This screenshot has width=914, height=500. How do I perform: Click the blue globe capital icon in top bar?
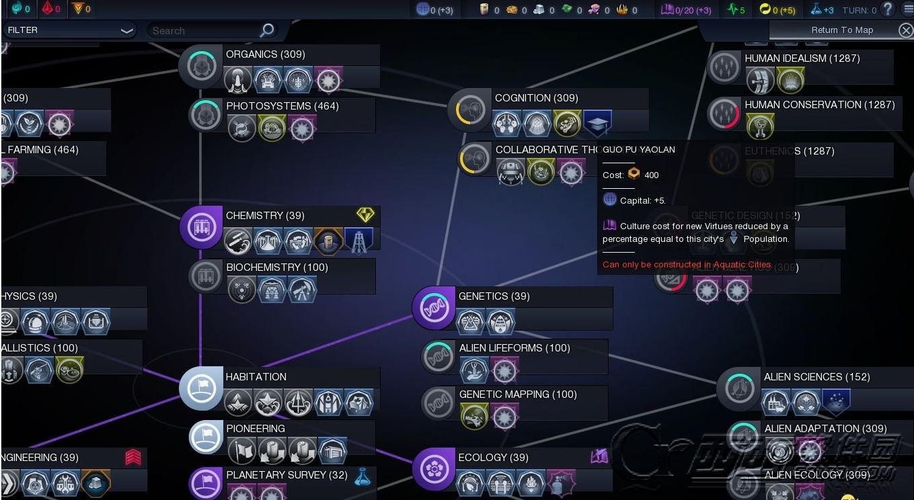pyautogui.click(x=422, y=9)
